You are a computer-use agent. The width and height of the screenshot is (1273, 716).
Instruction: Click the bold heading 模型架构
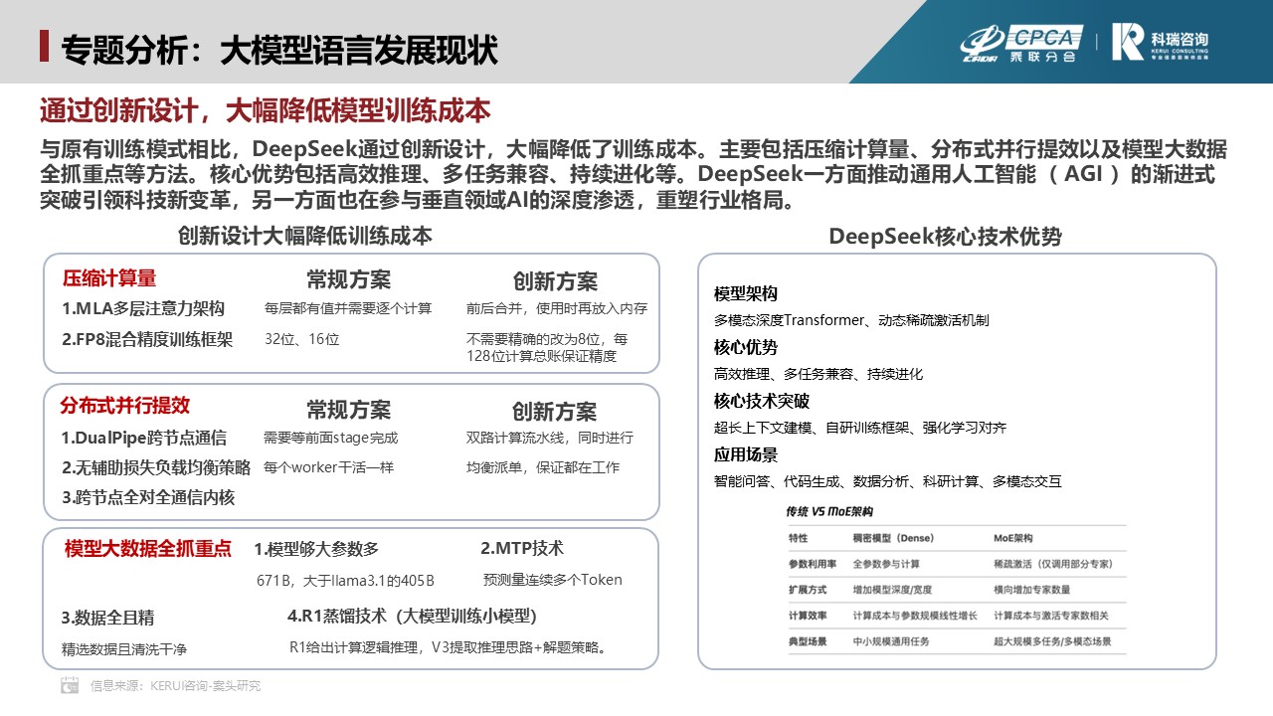click(746, 294)
